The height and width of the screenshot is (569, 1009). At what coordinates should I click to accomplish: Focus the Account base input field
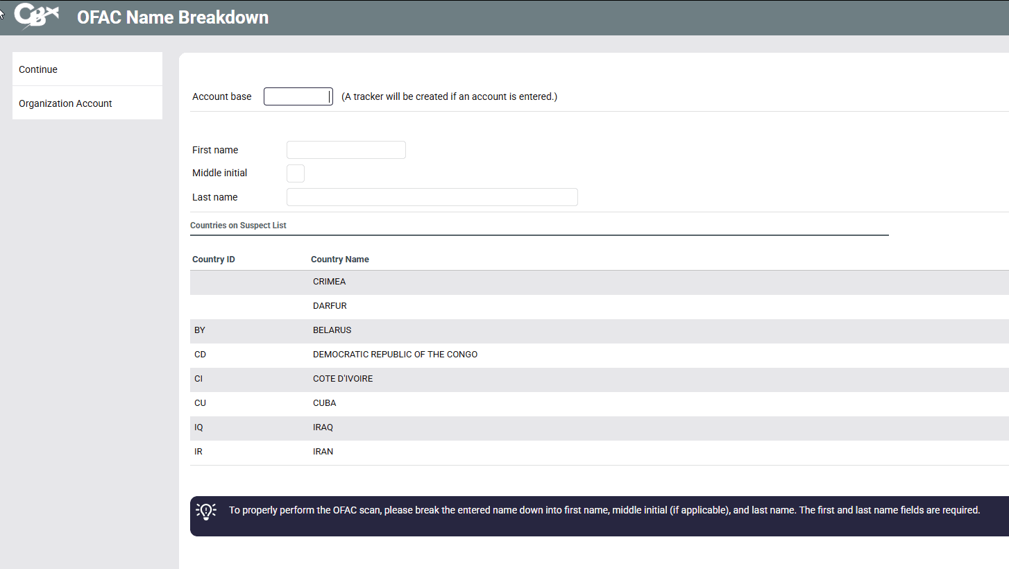(x=298, y=96)
